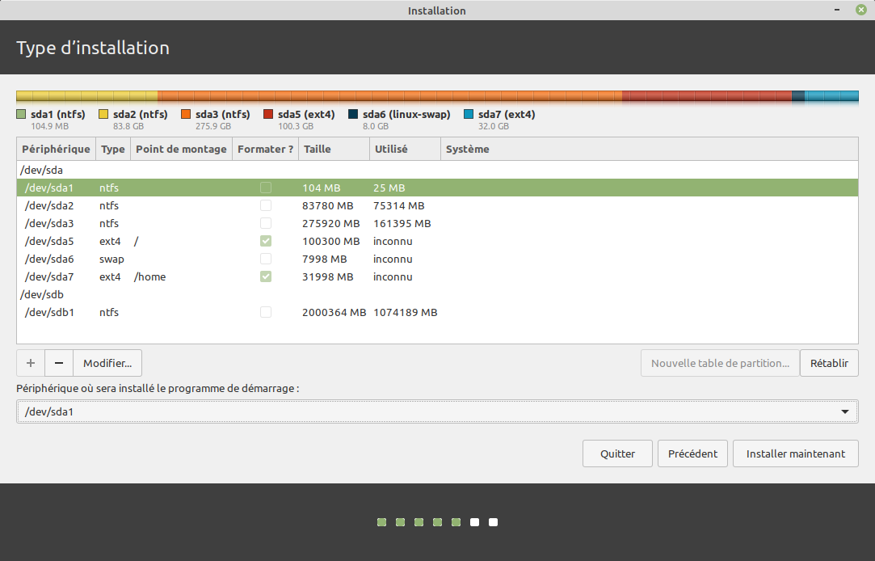875x561 pixels.
Task: Click the dark sda6 (linux-swap) legend square
Action: pos(354,115)
